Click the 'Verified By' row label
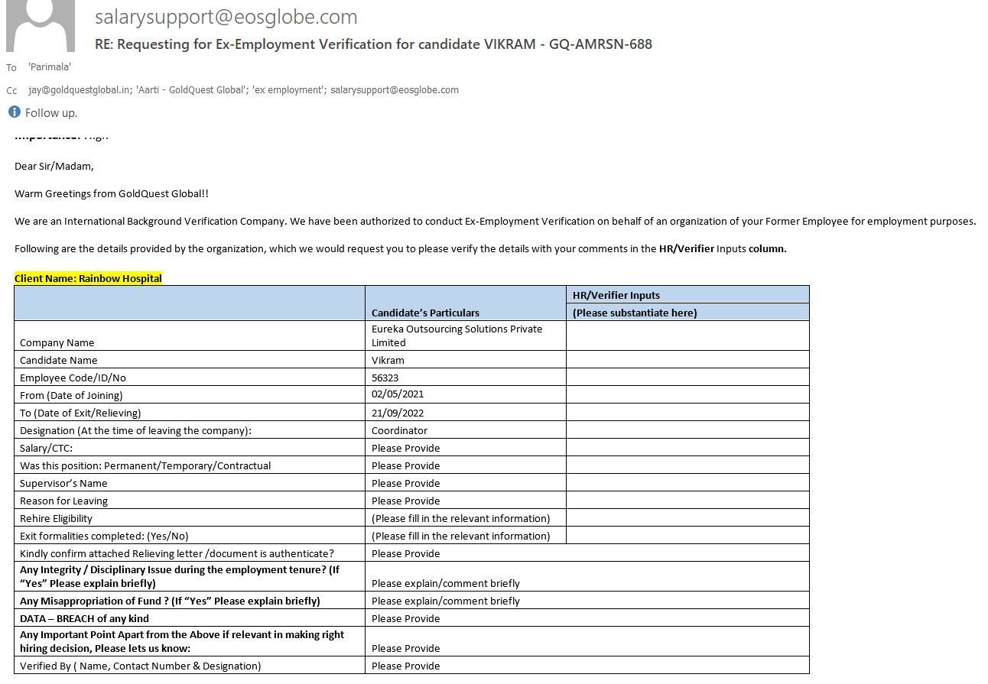This screenshot has width=988, height=684. click(x=141, y=666)
